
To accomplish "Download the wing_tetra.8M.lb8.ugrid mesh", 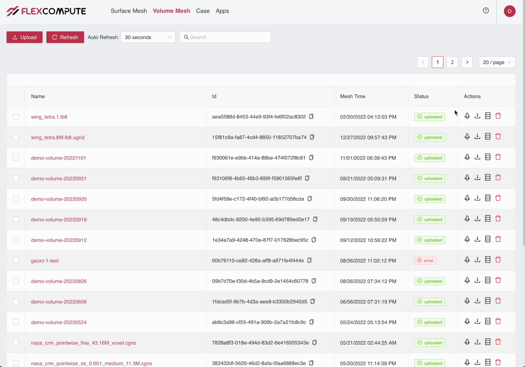I will (x=477, y=137).
